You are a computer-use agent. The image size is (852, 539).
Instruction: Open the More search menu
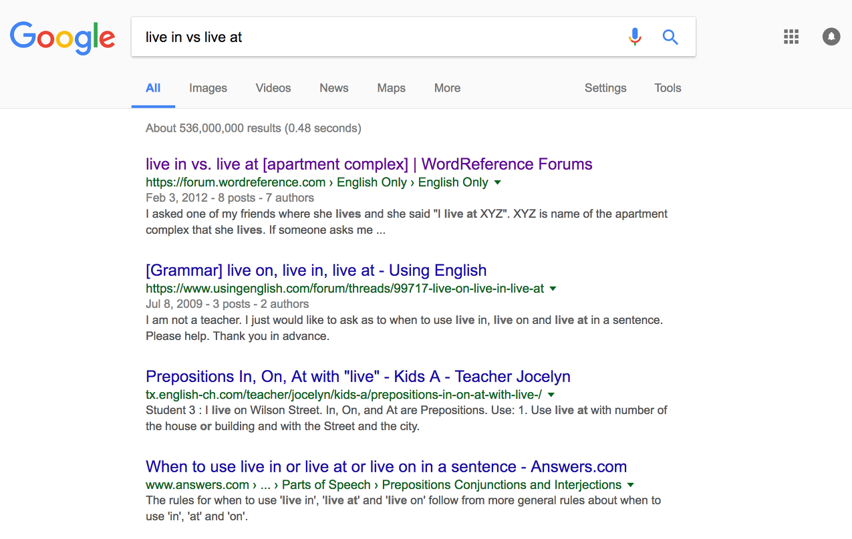[447, 87]
